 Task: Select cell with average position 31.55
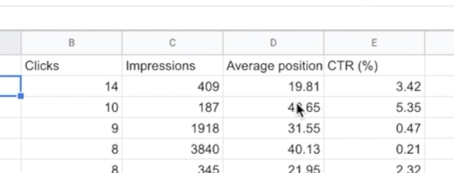(273, 128)
